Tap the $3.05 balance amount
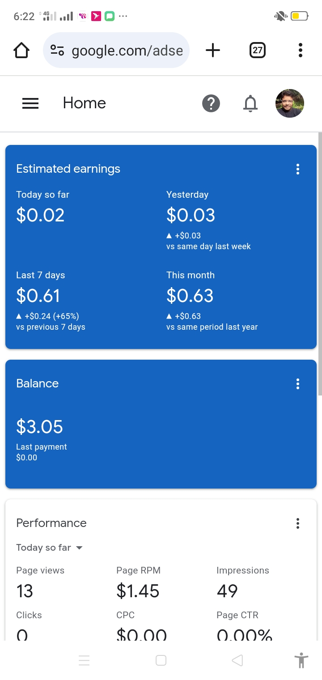This screenshot has width=322, height=680. tap(39, 427)
